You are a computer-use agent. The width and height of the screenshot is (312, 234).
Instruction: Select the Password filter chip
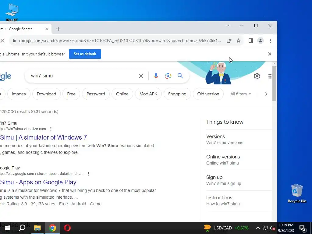tap(96, 94)
